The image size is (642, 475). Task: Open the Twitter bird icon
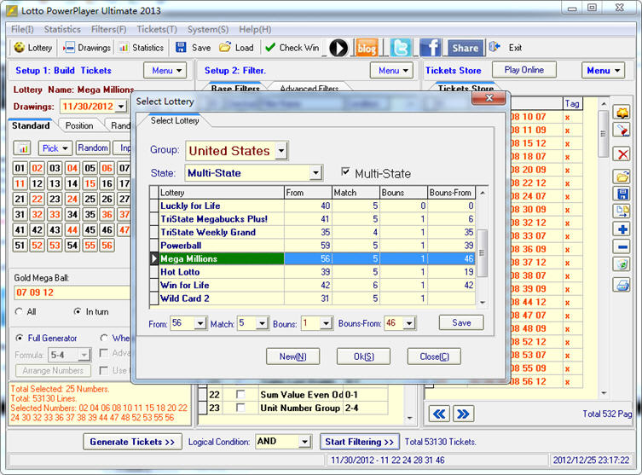tap(401, 48)
